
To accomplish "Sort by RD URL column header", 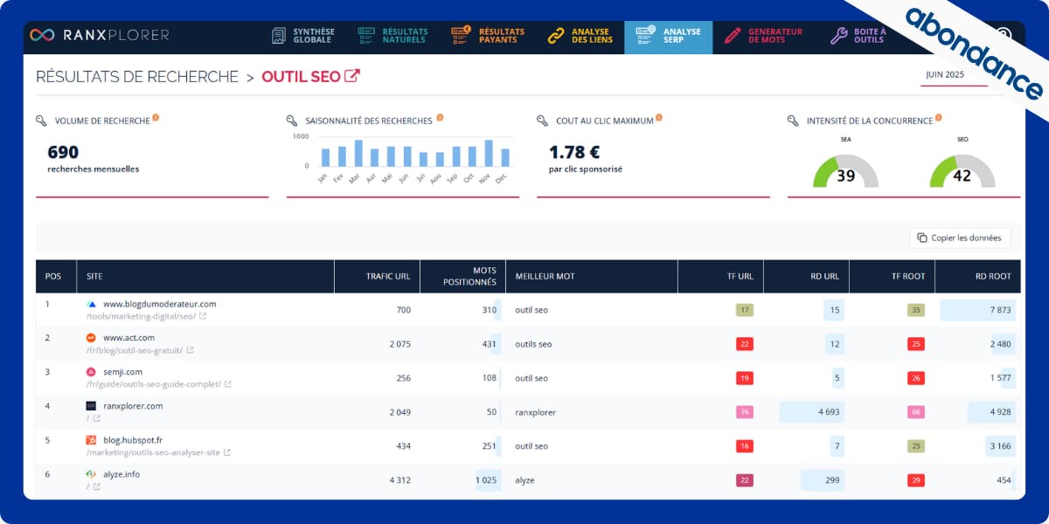I will [807, 276].
